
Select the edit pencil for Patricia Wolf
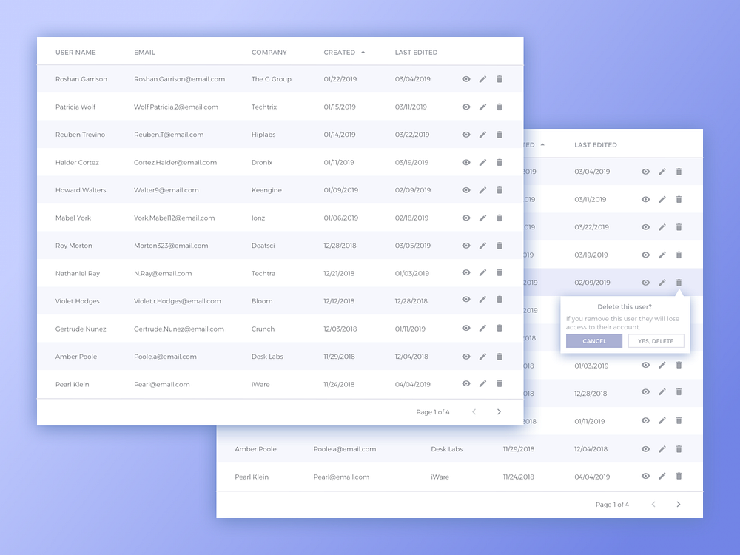pyautogui.click(x=482, y=107)
